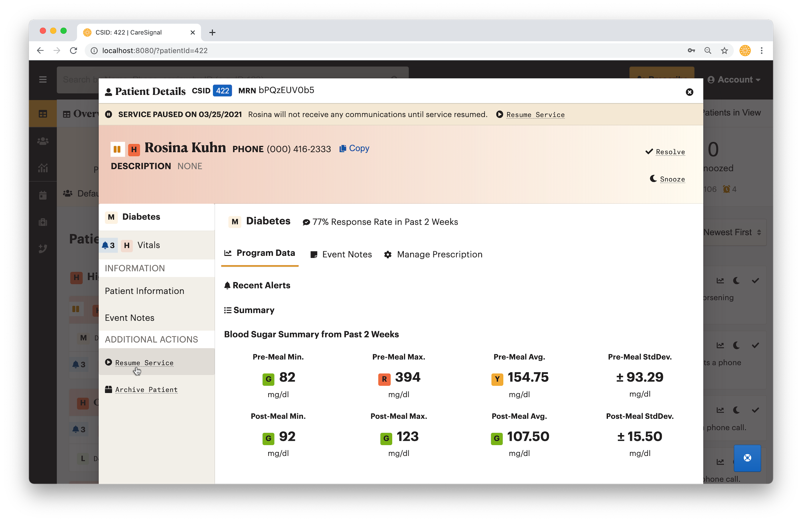Close the Patient Details dialog
The width and height of the screenshot is (802, 522).
click(x=689, y=92)
